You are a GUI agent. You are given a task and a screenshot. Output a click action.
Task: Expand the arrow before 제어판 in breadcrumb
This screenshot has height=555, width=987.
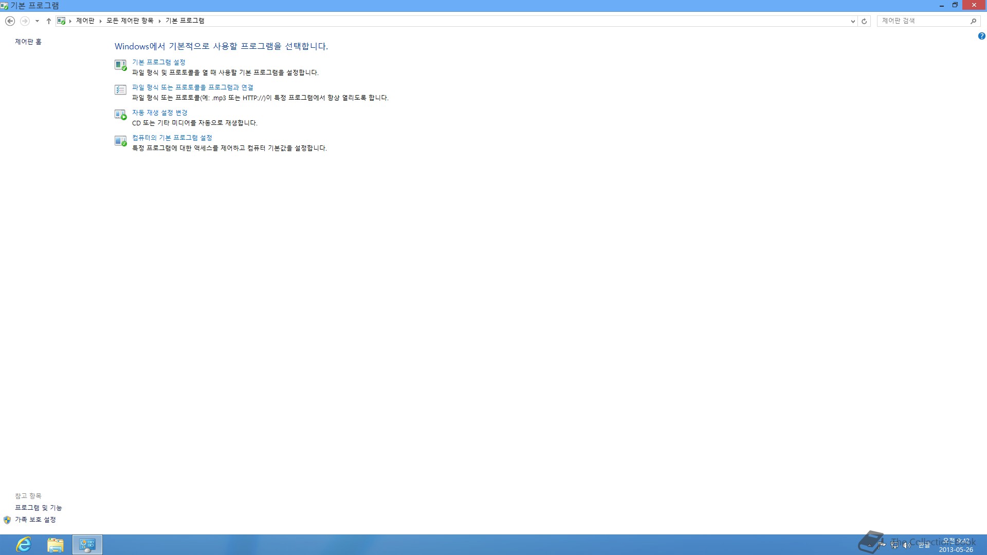coord(70,21)
